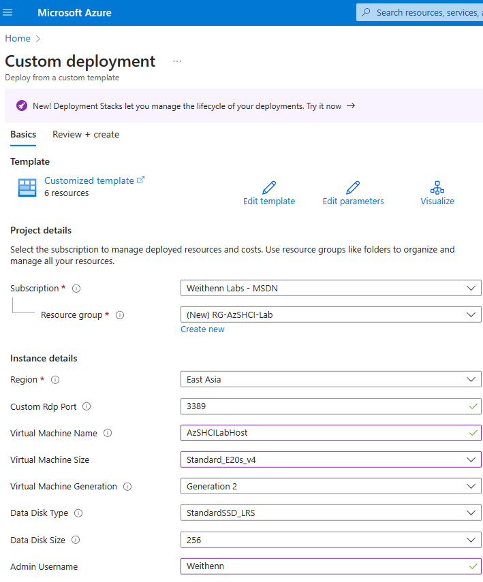Click "Deploy from a custom template" subtitle
Image resolution: width=483 pixels, height=582 pixels.
[x=62, y=78]
